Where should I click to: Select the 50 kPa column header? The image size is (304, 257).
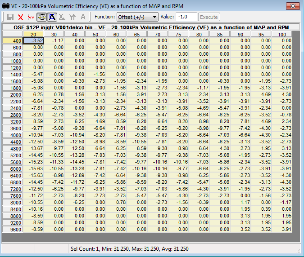pos(95,34)
